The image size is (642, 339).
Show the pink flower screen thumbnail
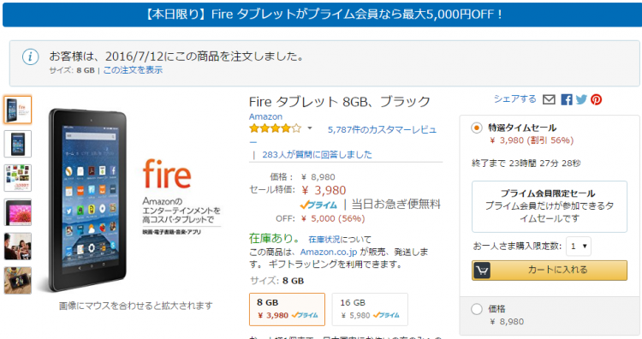click(18, 212)
